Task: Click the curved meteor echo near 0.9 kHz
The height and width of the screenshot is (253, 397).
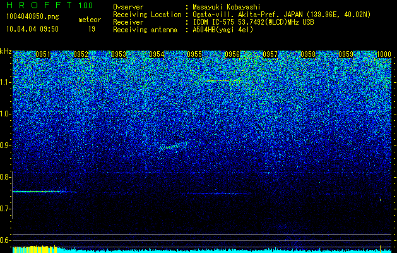Action: [x=173, y=146]
